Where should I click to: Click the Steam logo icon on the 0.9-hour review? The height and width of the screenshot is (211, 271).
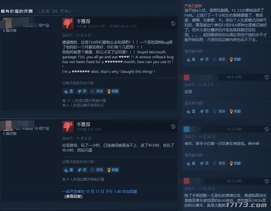point(173,126)
